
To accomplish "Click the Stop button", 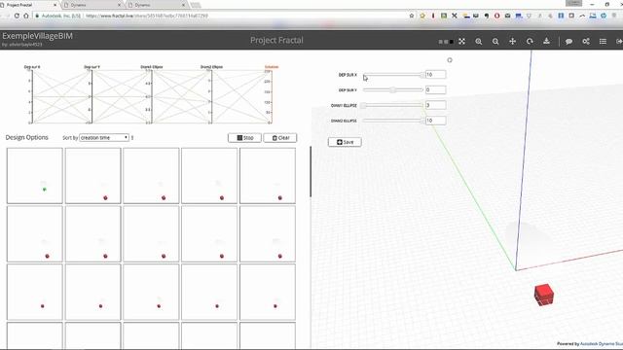I will (244, 138).
